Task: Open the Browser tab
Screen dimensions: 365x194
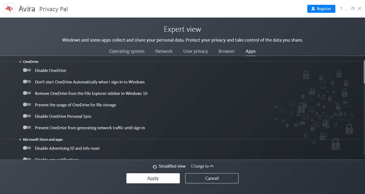Action: (x=227, y=51)
